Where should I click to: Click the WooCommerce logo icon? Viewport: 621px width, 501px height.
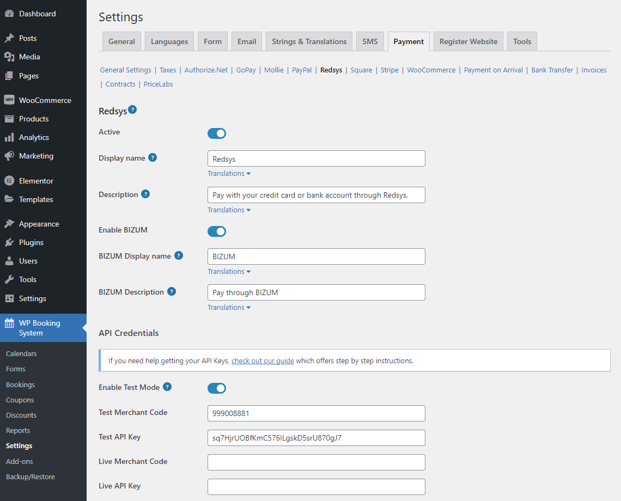[x=9, y=100]
